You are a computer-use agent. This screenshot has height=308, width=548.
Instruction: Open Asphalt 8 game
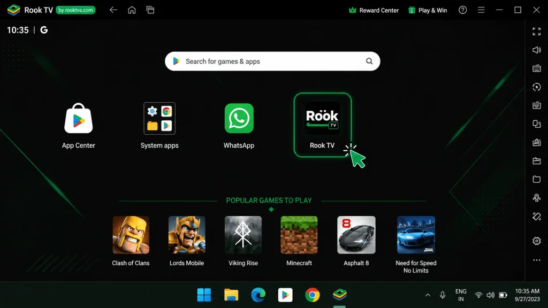pyautogui.click(x=356, y=241)
